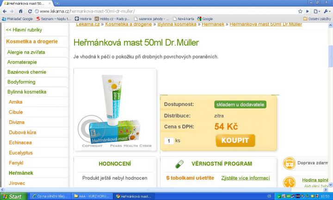Open the Ostatní záložky bookmarks folder
The width and height of the screenshot is (333, 200).
[317, 19]
